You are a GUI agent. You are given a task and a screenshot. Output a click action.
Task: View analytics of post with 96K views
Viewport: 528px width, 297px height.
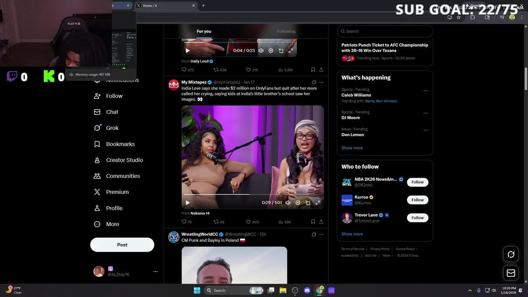(x=285, y=222)
